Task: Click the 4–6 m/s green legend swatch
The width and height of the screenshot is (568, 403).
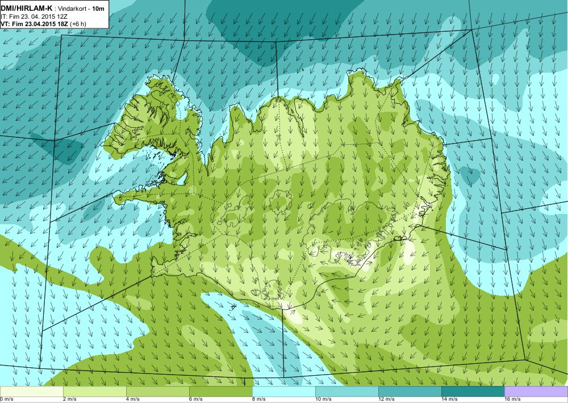Action: [x=157, y=392]
